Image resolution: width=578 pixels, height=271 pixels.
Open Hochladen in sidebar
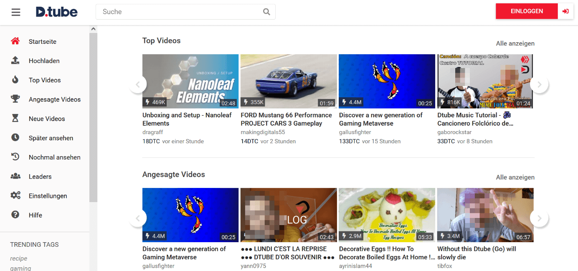pyautogui.click(x=44, y=61)
